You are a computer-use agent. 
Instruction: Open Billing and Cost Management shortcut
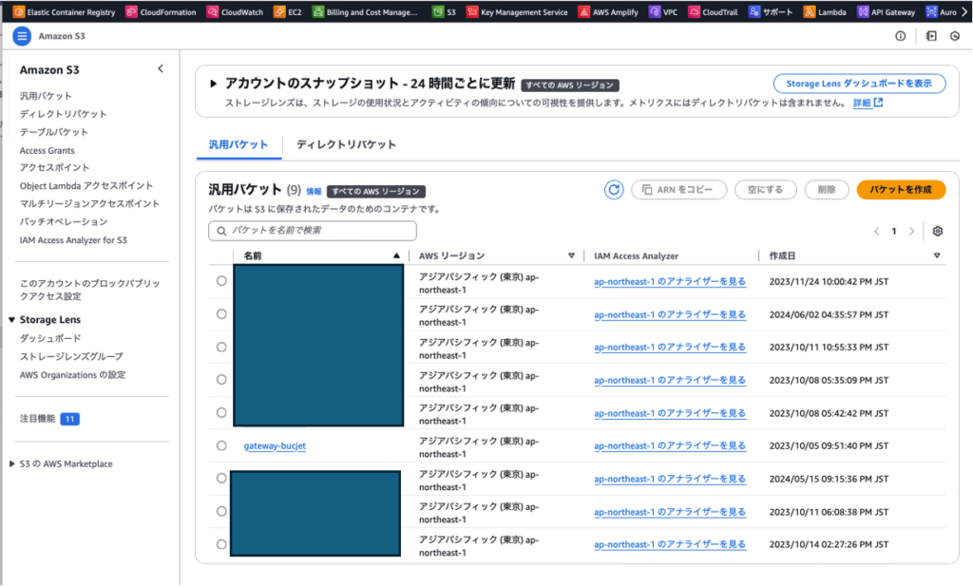point(365,11)
